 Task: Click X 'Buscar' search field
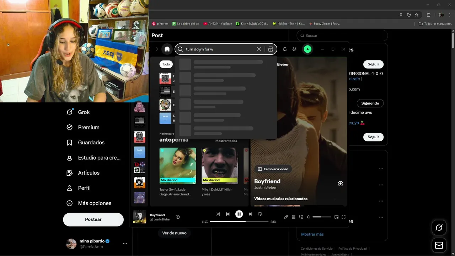[342, 36]
